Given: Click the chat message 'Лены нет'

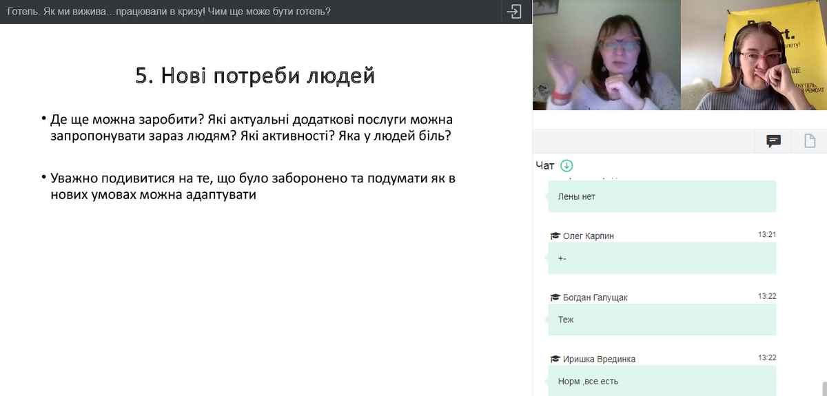Looking at the screenshot, I should [x=662, y=196].
